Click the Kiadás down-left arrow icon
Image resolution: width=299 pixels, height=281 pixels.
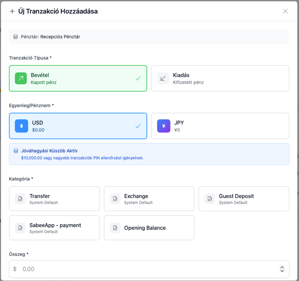163,78
